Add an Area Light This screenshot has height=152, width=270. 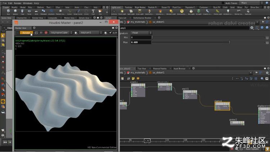tap(140, 12)
